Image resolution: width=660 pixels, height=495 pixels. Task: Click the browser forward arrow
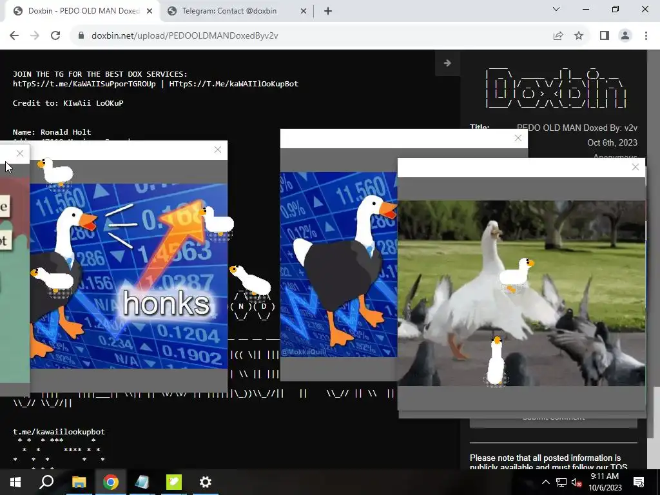pos(35,36)
